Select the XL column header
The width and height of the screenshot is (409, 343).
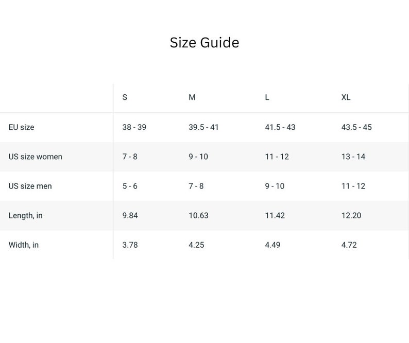(x=346, y=97)
